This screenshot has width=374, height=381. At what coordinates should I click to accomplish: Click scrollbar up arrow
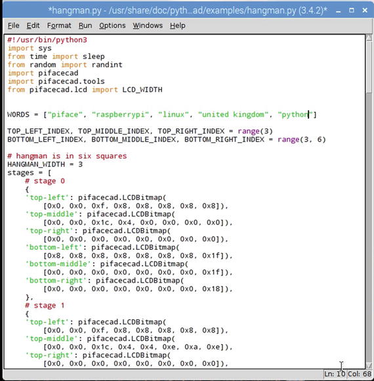[369, 37]
